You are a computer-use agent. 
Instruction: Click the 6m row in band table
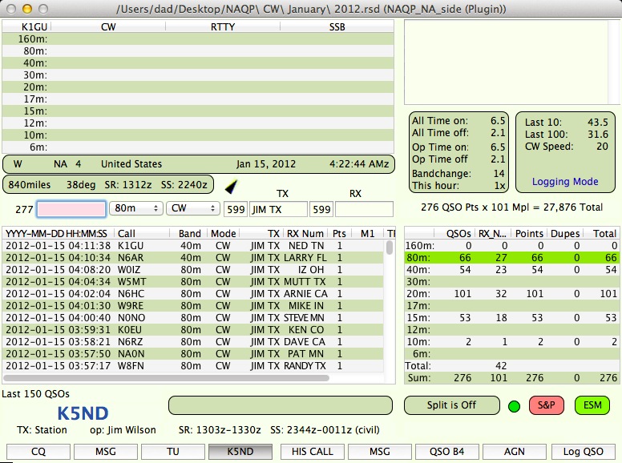(198, 147)
